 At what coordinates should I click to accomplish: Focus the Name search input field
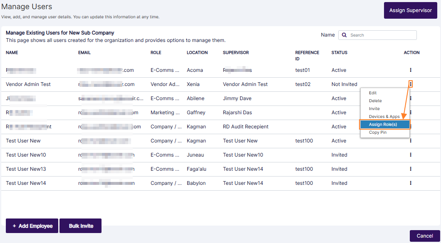382,35
